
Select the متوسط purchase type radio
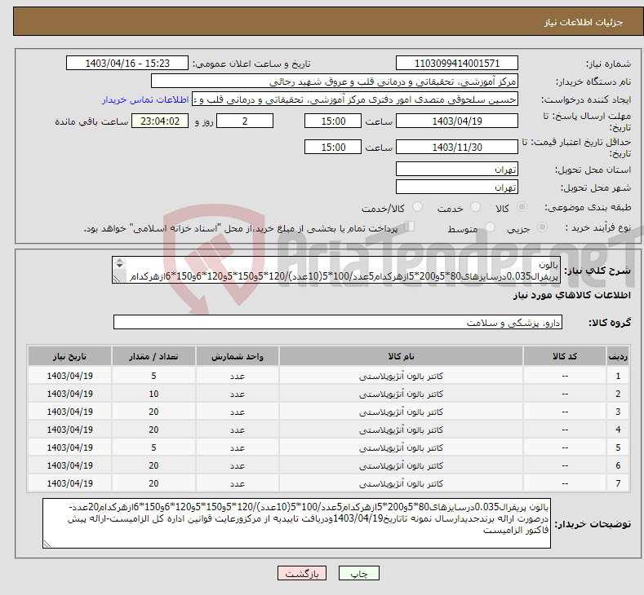click(x=490, y=227)
